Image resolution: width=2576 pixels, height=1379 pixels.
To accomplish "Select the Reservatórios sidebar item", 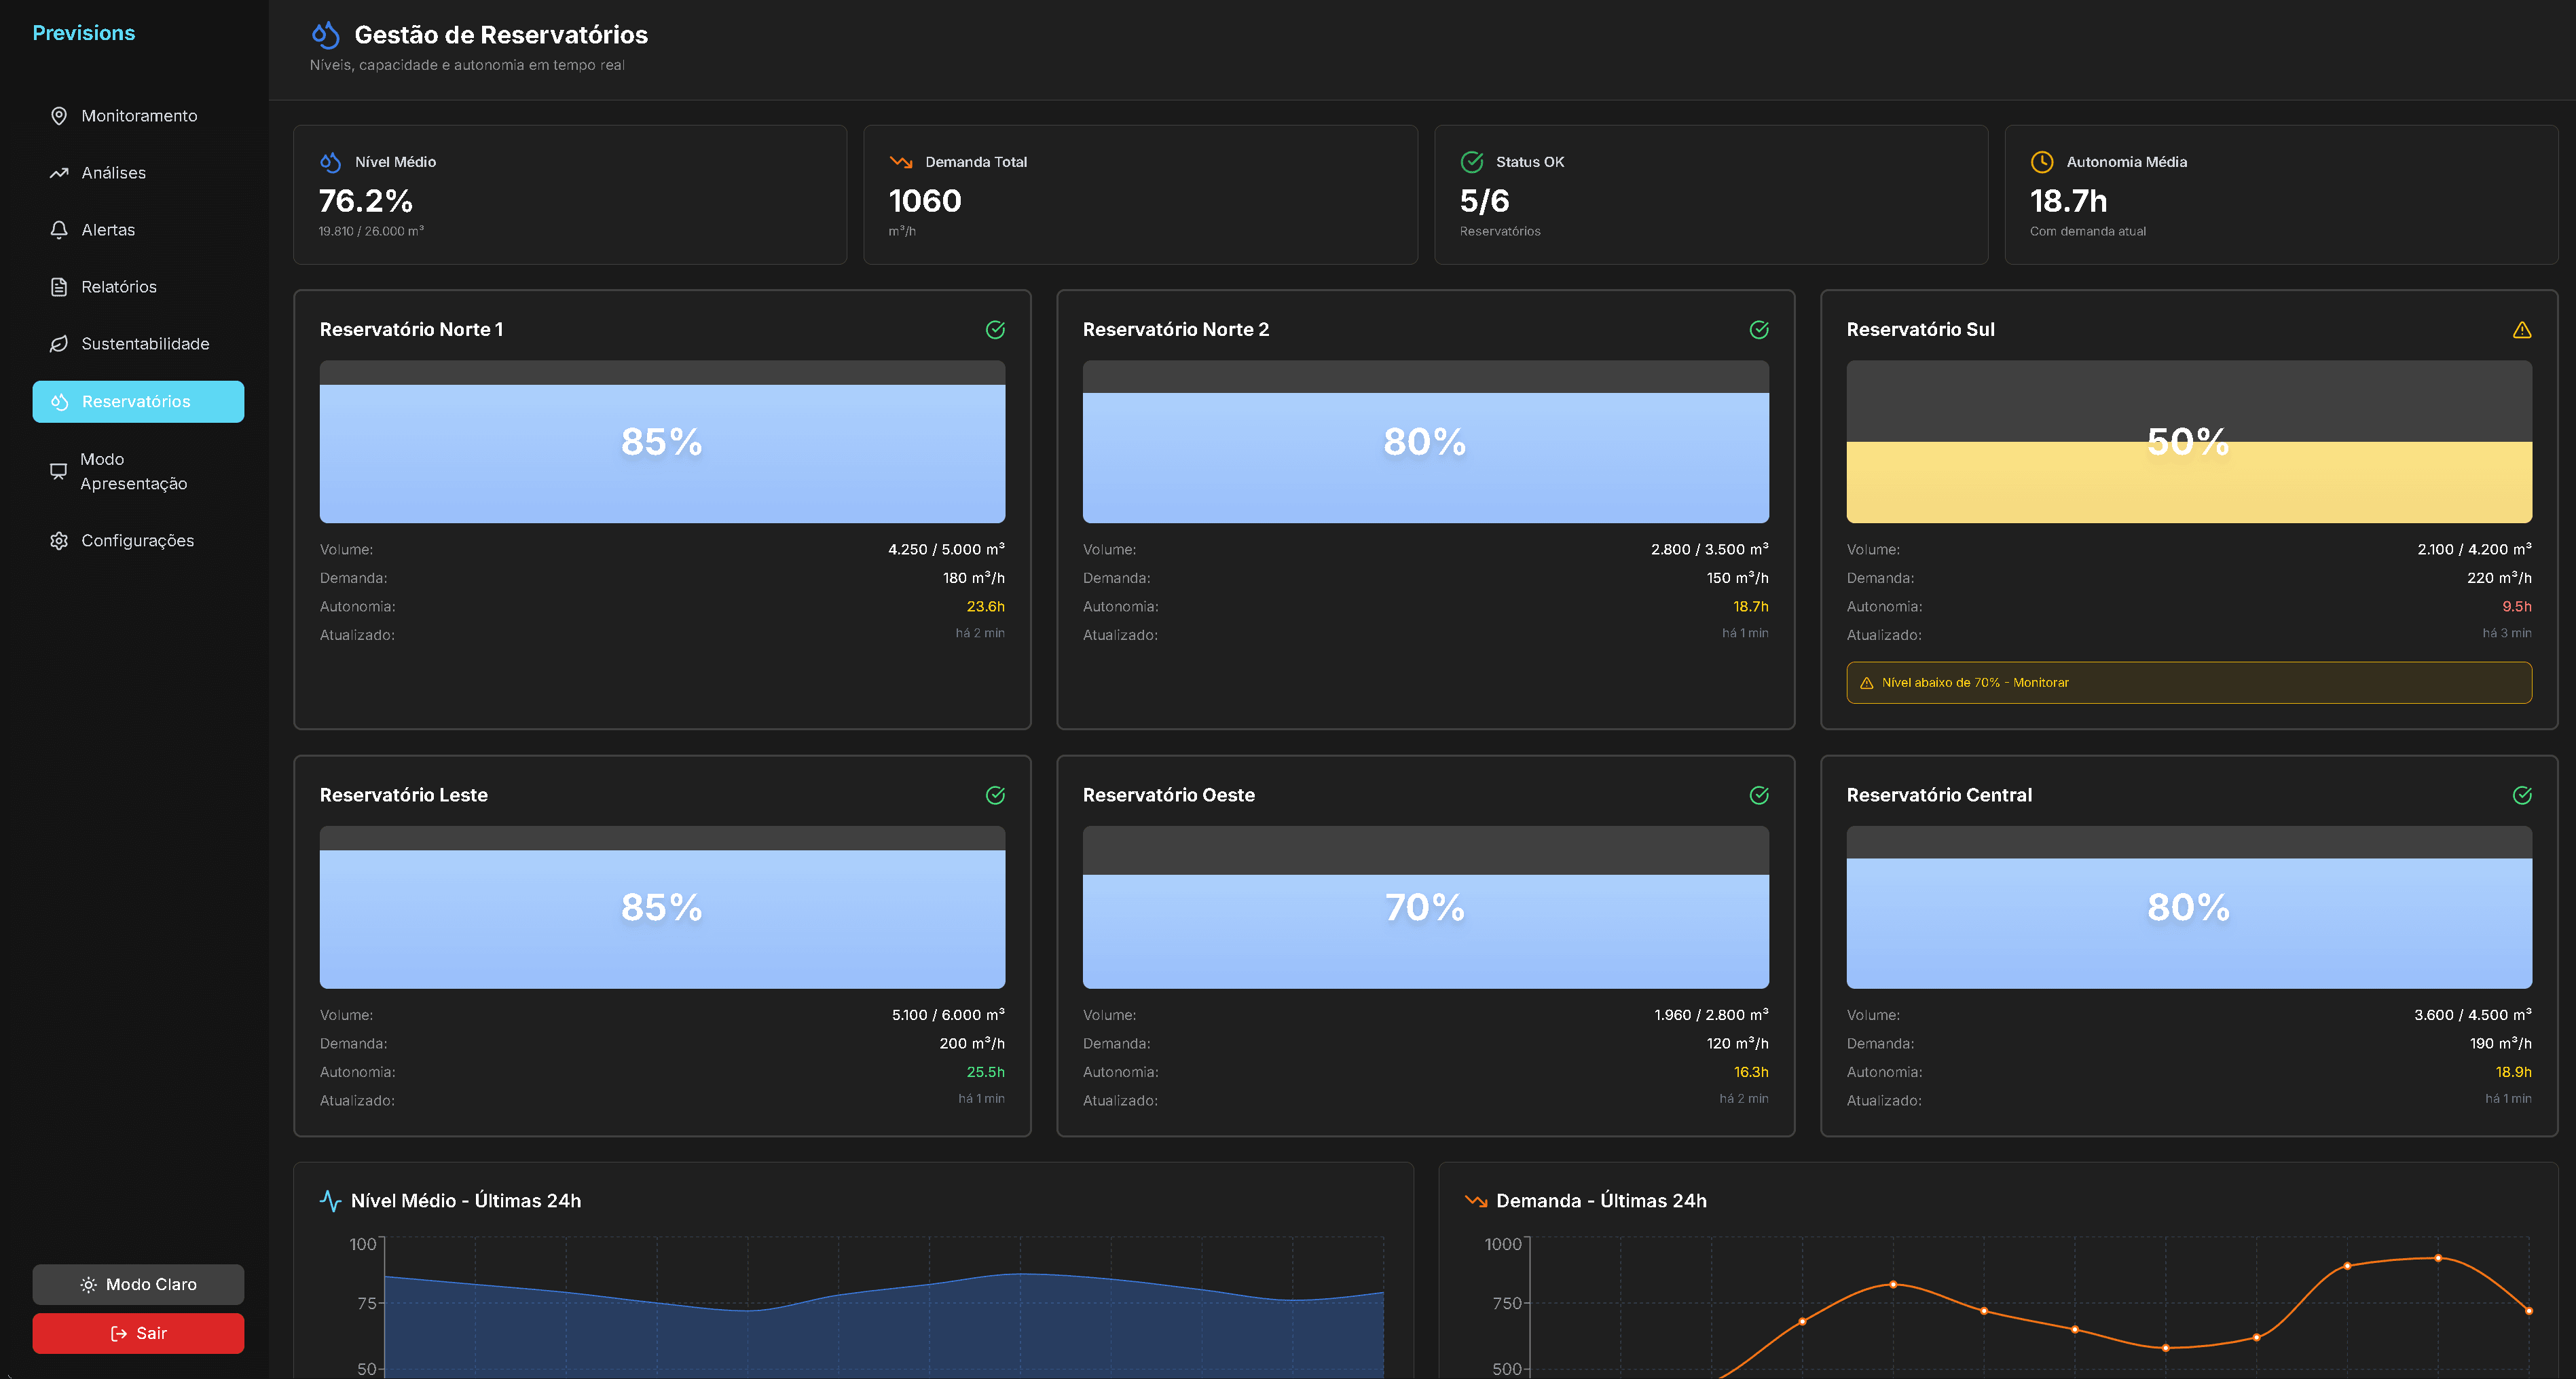I will coord(138,402).
